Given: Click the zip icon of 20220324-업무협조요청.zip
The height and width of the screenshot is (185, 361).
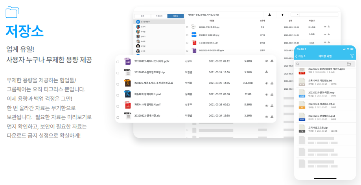Looking at the screenshot, I should 127,72.
